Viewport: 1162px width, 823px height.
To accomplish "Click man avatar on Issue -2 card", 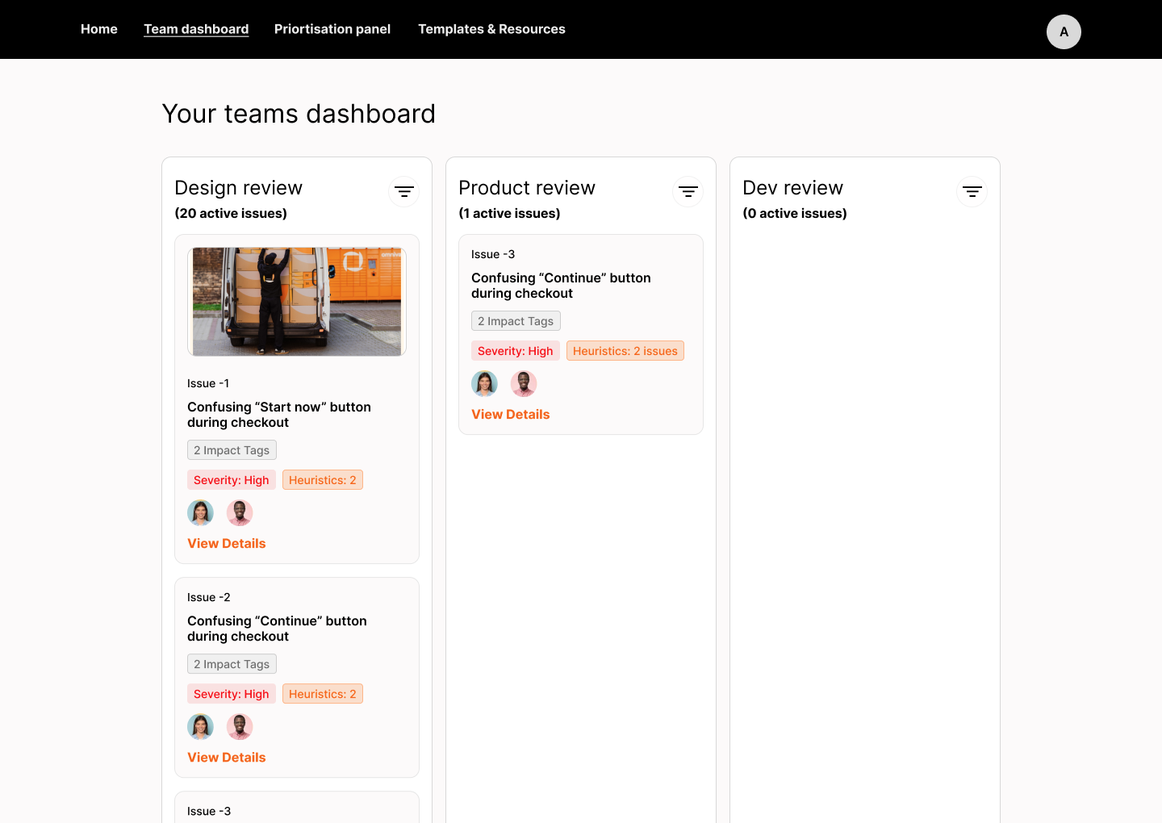I will coord(240,726).
